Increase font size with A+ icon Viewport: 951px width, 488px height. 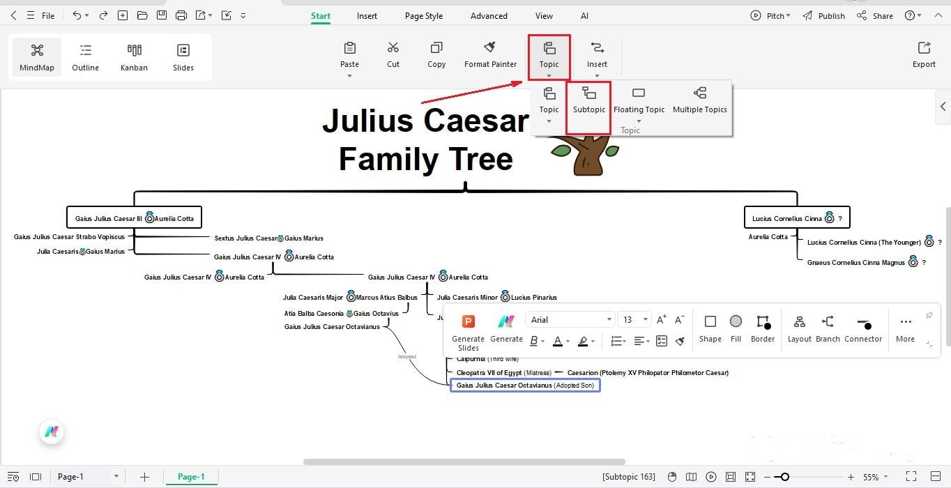pyautogui.click(x=662, y=319)
